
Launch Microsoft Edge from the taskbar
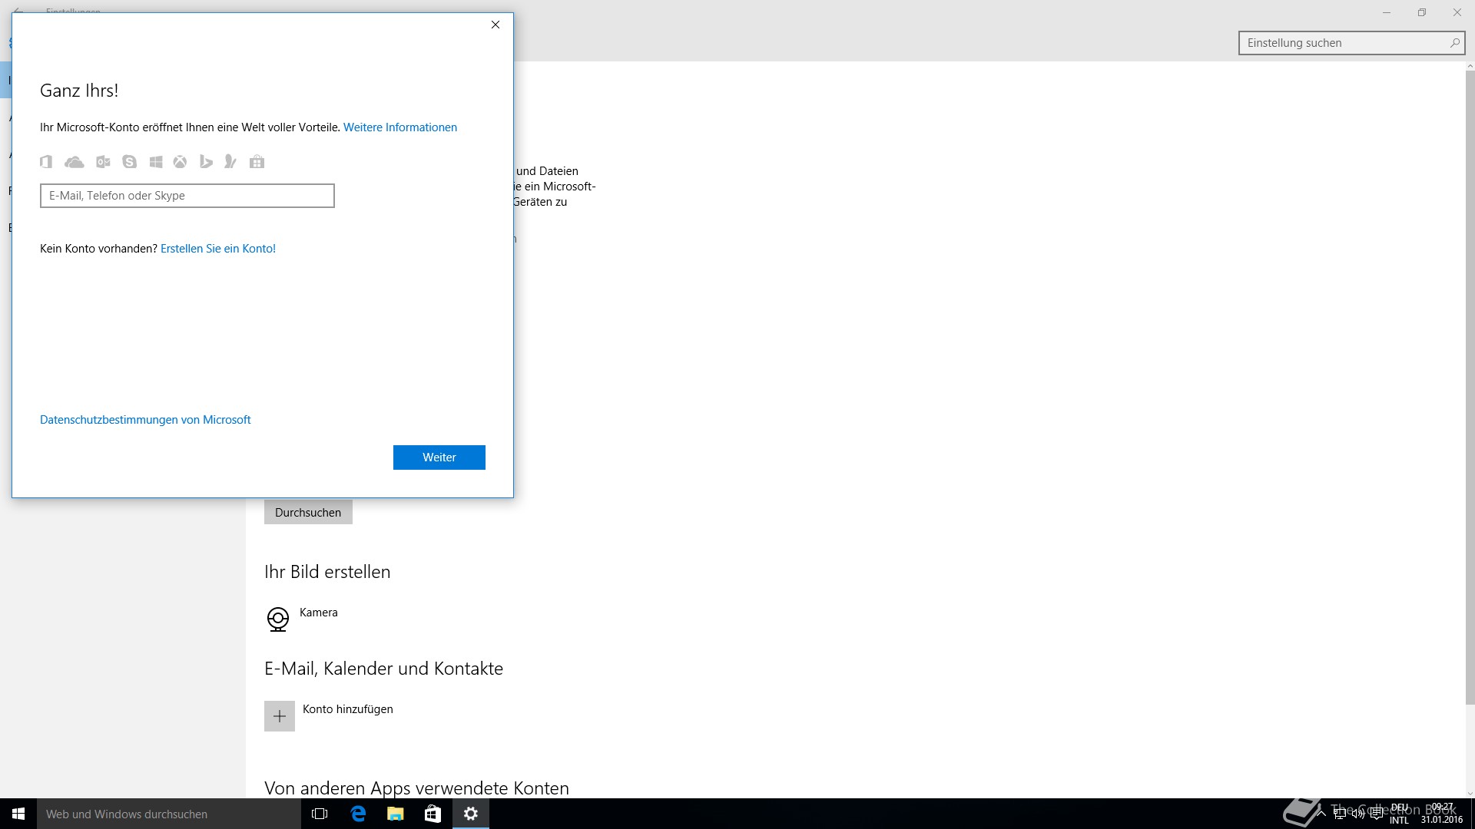coord(358,814)
